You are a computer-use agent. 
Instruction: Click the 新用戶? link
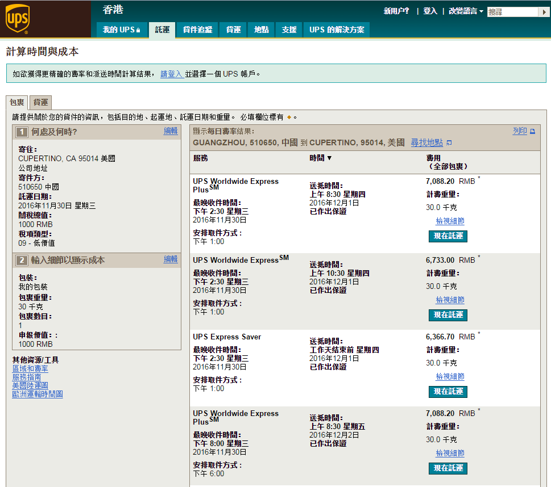pos(396,11)
